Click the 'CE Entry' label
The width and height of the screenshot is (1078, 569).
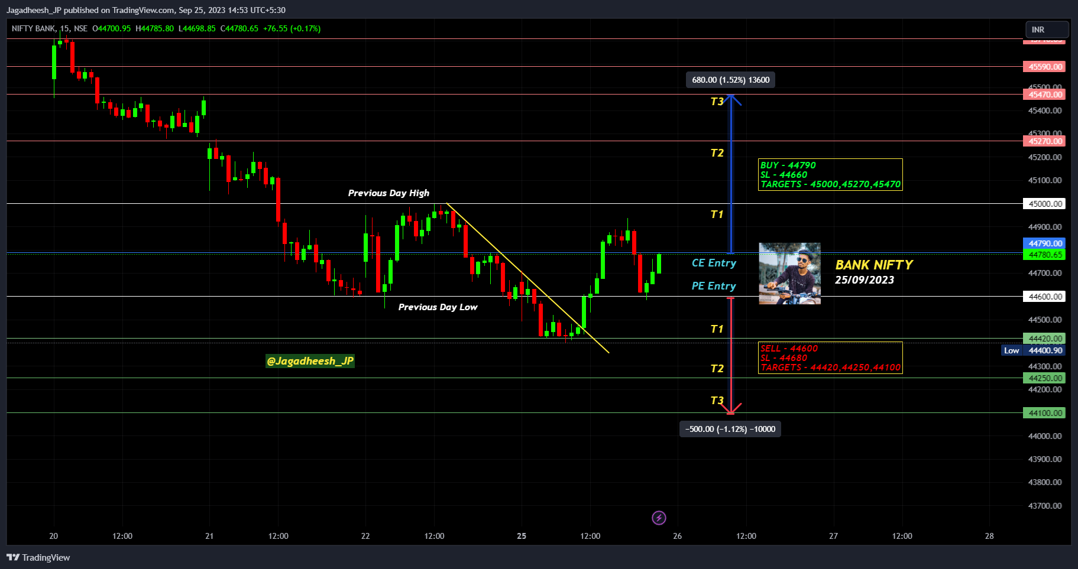(714, 263)
